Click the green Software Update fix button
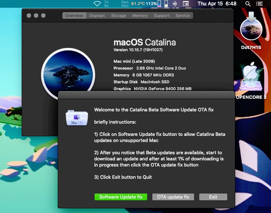Viewport: 271px width, 213px height. (121, 197)
